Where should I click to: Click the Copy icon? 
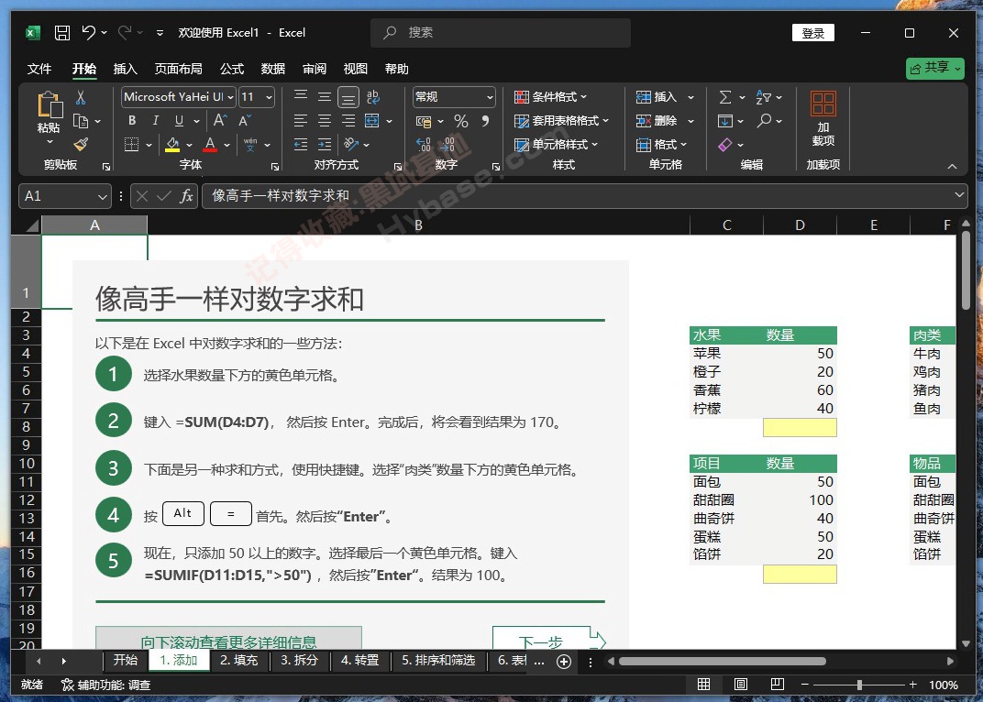[x=81, y=121]
